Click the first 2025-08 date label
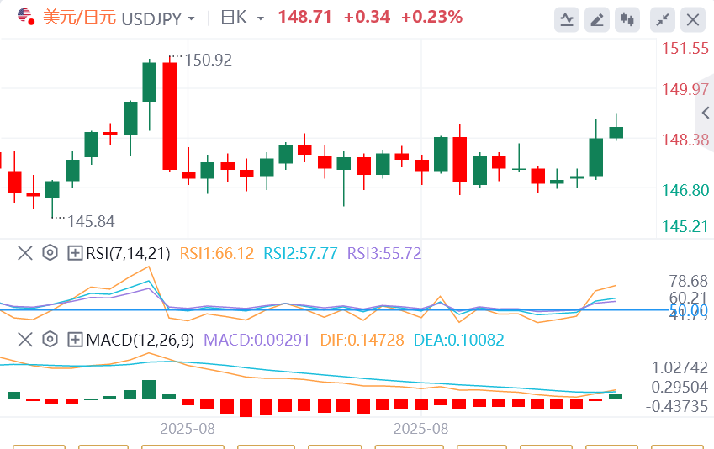714x449 pixels. tap(188, 427)
